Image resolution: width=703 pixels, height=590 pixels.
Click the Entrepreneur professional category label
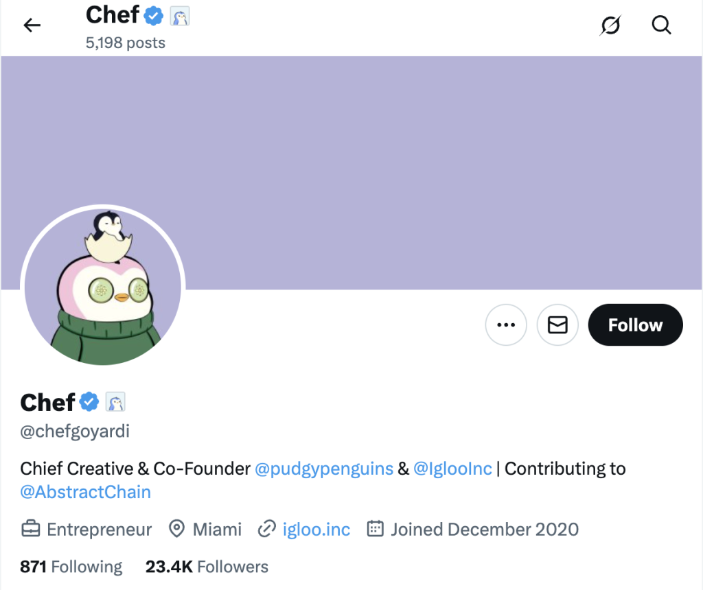[99, 530]
